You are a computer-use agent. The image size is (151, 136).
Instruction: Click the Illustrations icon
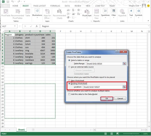coord(37,11)
